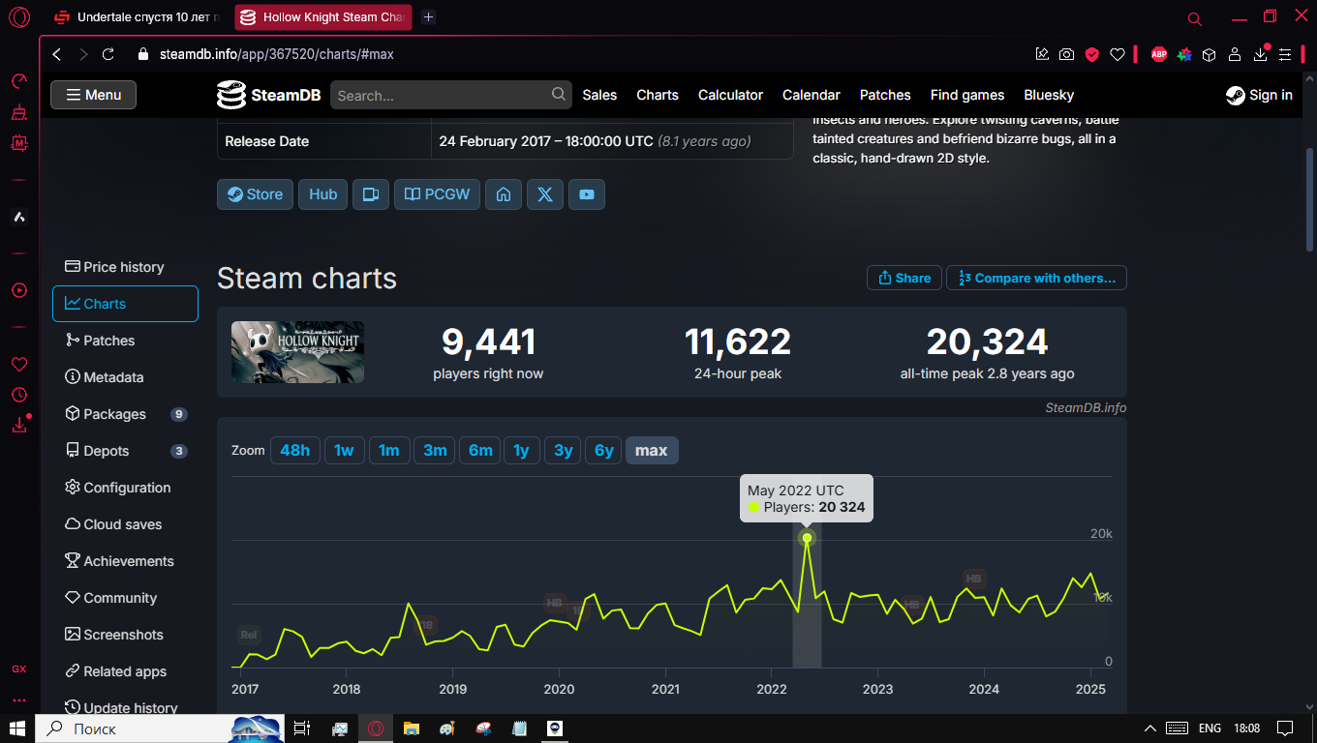The image size is (1317, 743).
Task: Open downloads icon in Opera sidebar
Action: pyautogui.click(x=19, y=425)
